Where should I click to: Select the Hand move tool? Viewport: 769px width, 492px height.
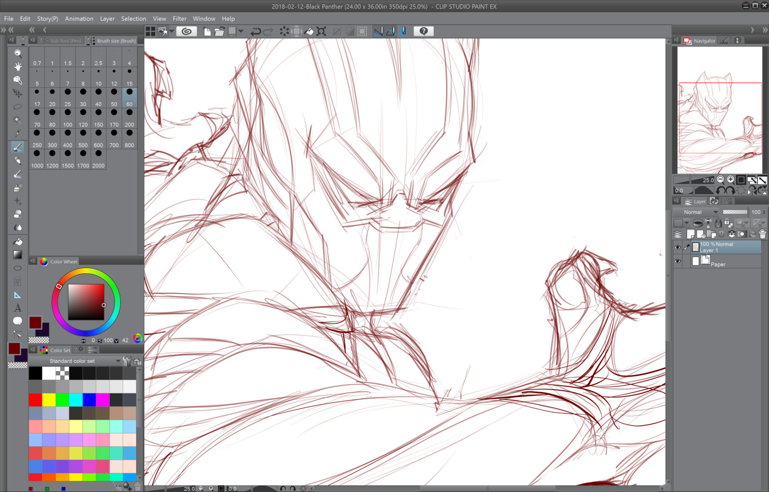(18, 66)
